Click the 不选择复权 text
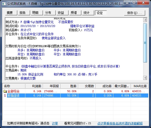151x128 pixels. (x=66, y=22)
